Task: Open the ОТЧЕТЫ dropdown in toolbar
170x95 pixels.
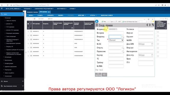Action: 93,15
